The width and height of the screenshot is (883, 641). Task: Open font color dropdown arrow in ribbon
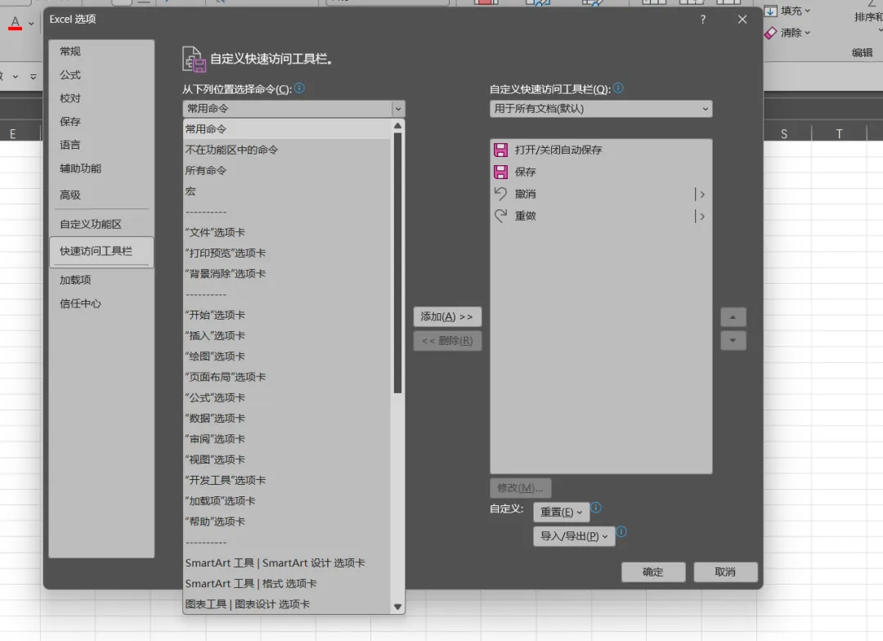coord(31,24)
